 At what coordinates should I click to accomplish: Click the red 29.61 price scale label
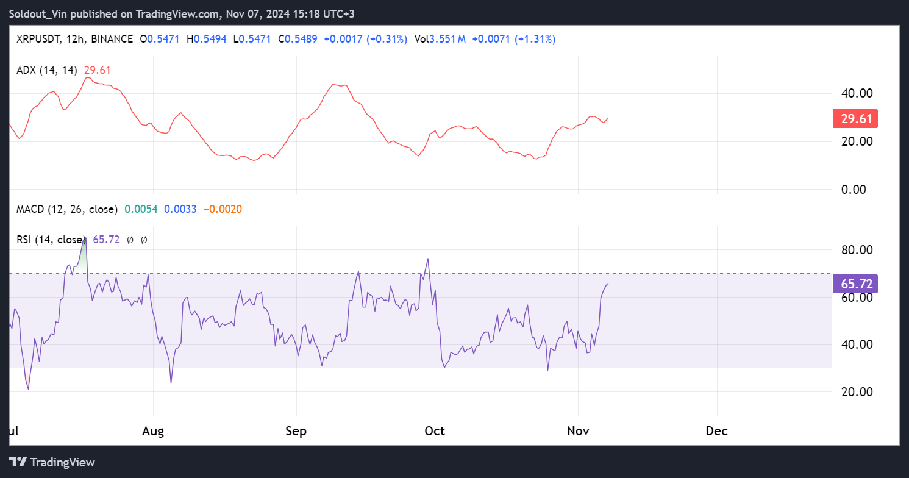[855, 118]
